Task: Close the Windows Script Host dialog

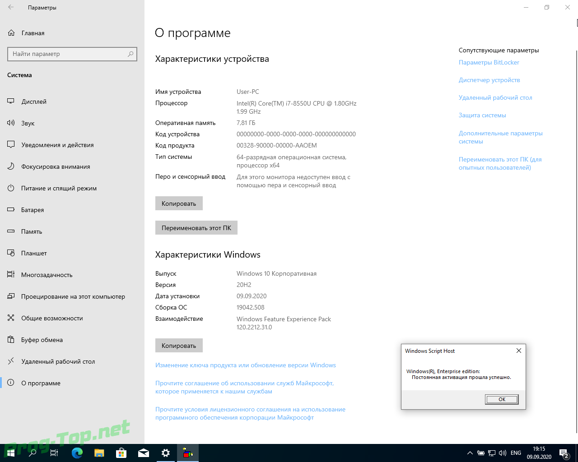Action: tap(519, 351)
